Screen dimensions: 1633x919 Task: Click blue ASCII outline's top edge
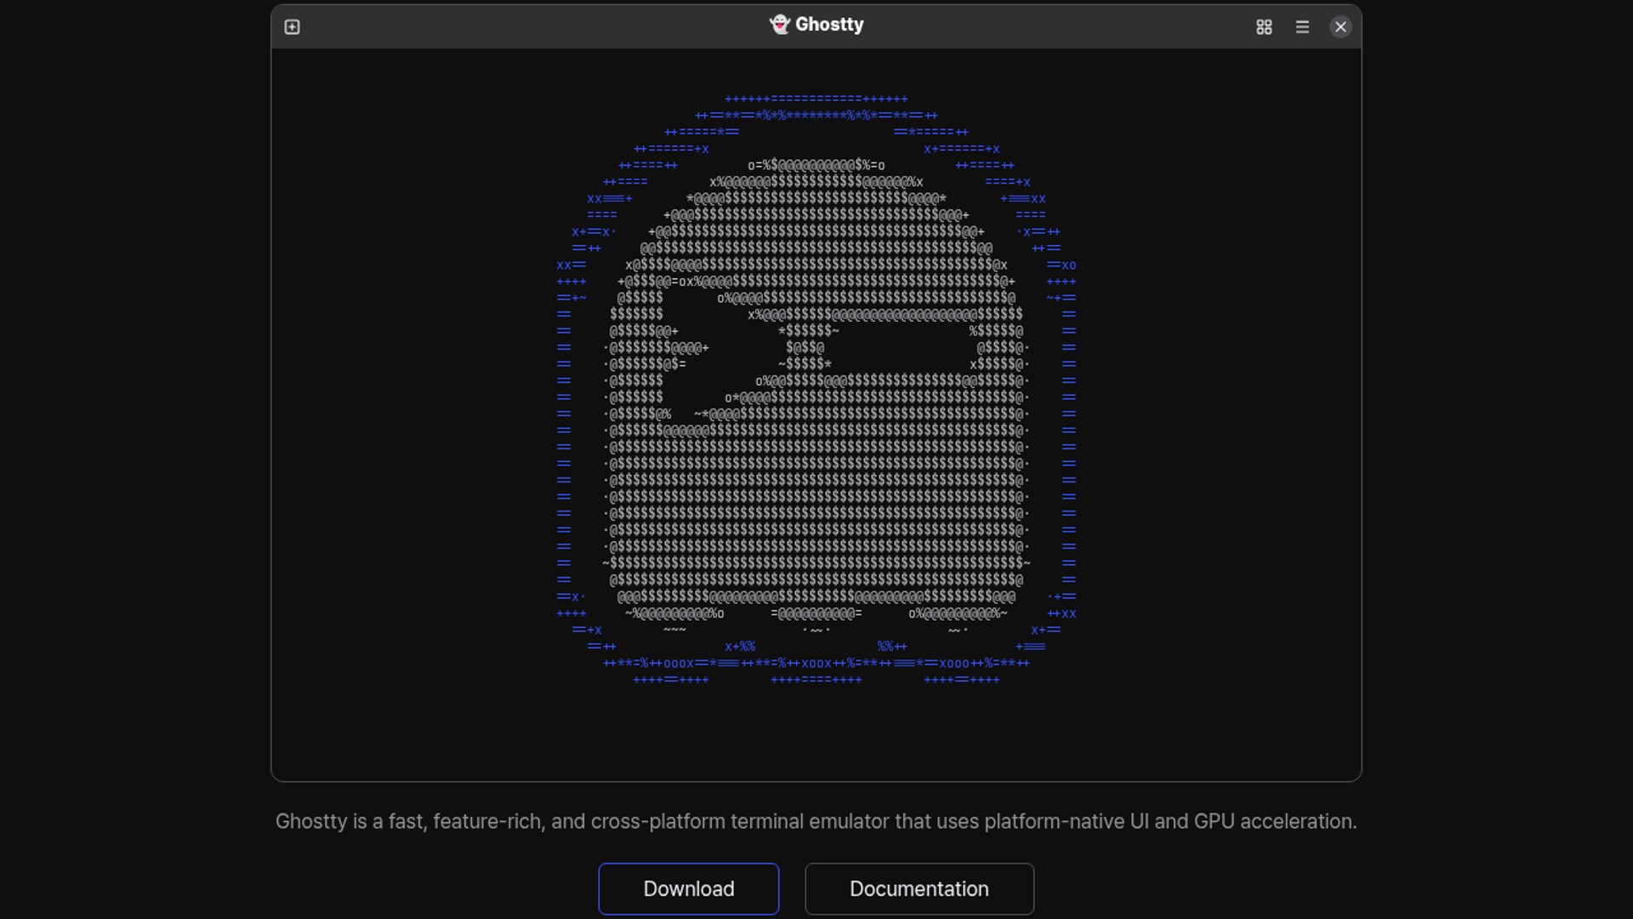coord(816,100)
